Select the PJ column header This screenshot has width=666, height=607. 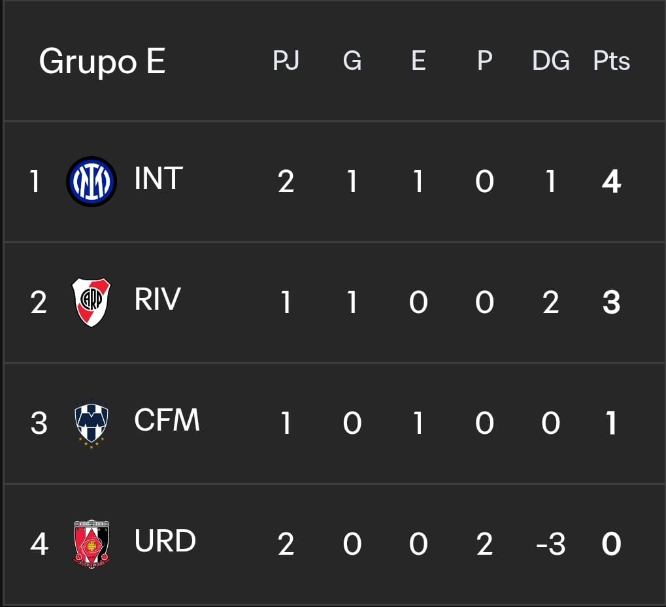286,61
